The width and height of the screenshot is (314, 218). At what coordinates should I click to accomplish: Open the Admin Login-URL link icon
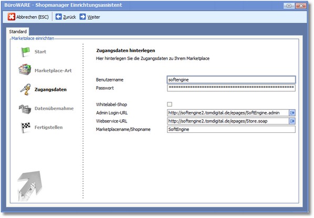(292, 113)
